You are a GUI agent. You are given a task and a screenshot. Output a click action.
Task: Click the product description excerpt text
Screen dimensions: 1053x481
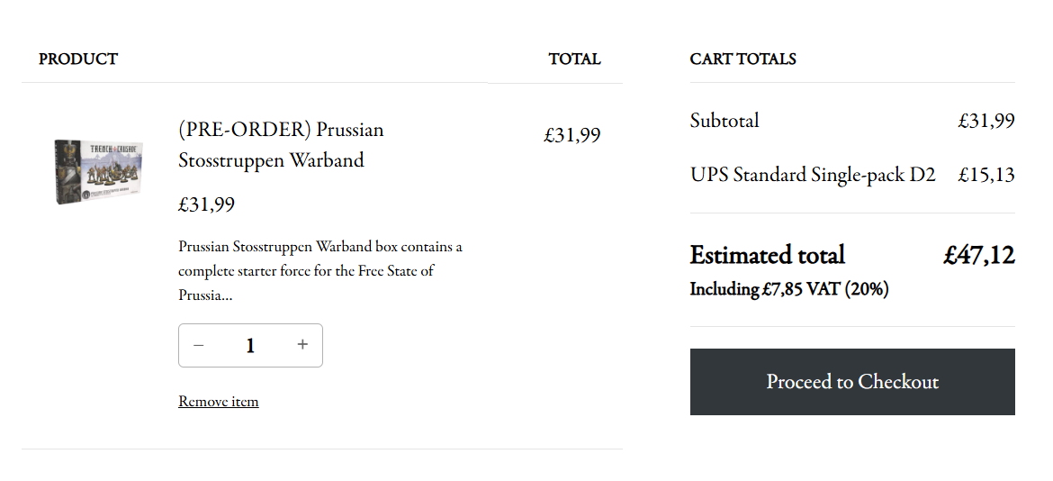[x=319, y=270]
